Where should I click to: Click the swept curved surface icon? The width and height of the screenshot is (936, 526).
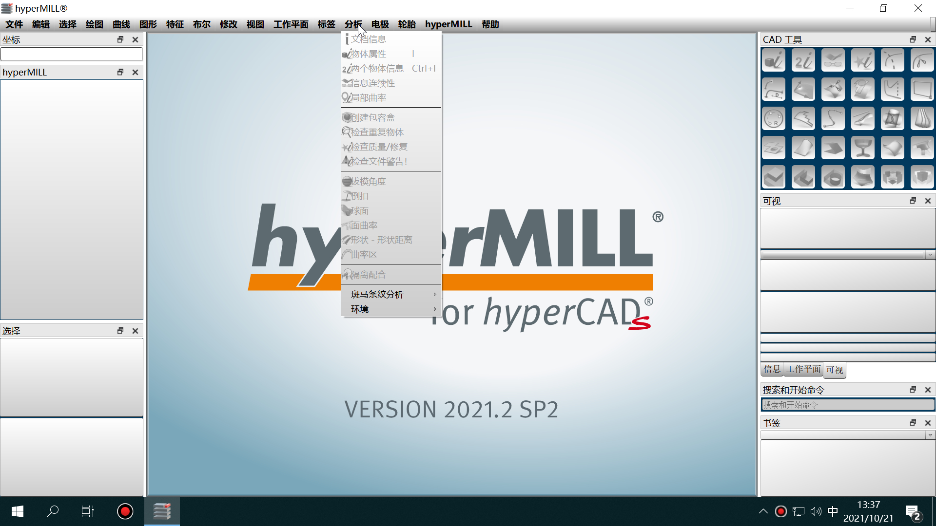[x=803, y=148]
